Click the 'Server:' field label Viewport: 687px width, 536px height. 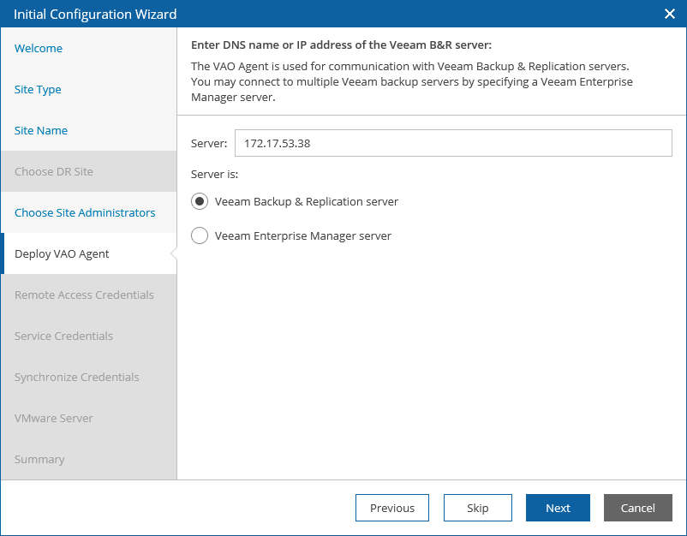(x=209, y=144)
